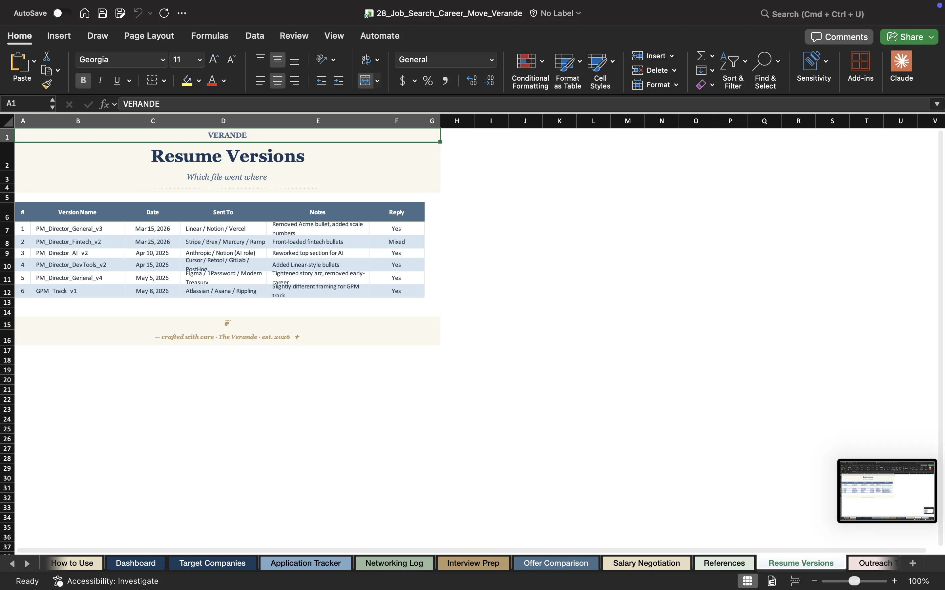This screenshot has height=590, width=945.
Task: Click the Add-ins icon
Action: (x=860, y=67)
